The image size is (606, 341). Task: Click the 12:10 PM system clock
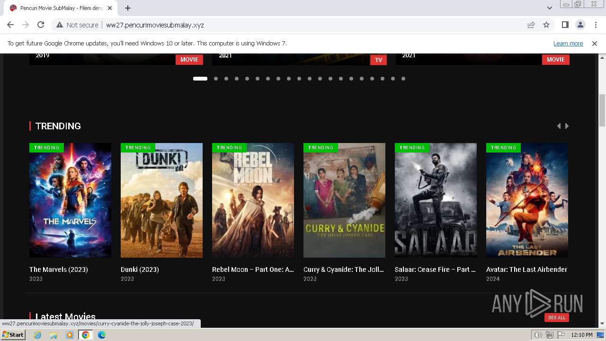(582, 335)
